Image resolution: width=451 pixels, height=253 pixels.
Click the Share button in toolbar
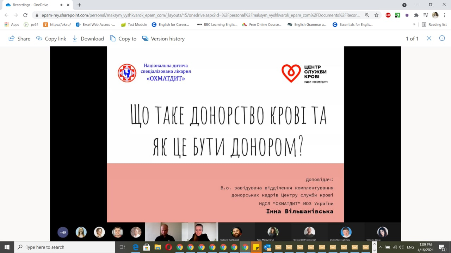(19, 39)
